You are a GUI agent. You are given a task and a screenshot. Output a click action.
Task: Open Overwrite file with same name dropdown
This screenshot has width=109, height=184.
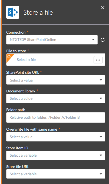(x=56, y=137)
